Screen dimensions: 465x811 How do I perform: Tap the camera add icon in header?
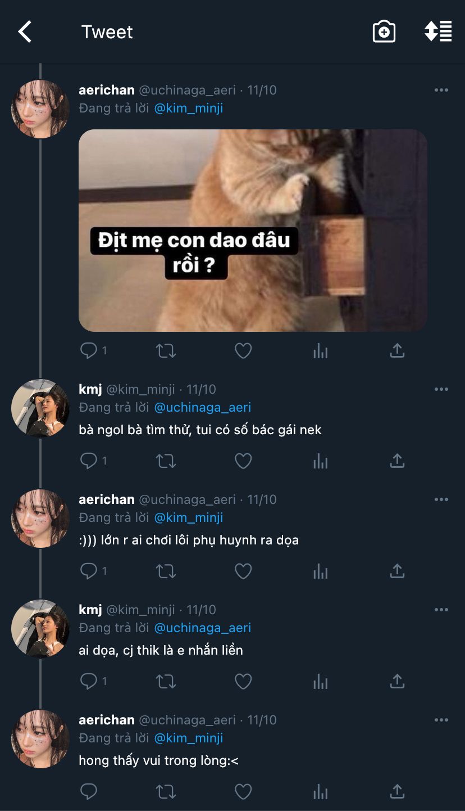(x=384, y=32)
